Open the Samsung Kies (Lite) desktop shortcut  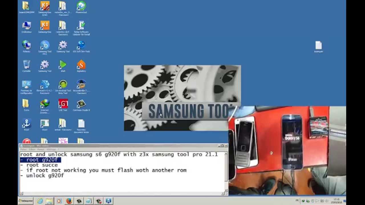tap(45, 8)
